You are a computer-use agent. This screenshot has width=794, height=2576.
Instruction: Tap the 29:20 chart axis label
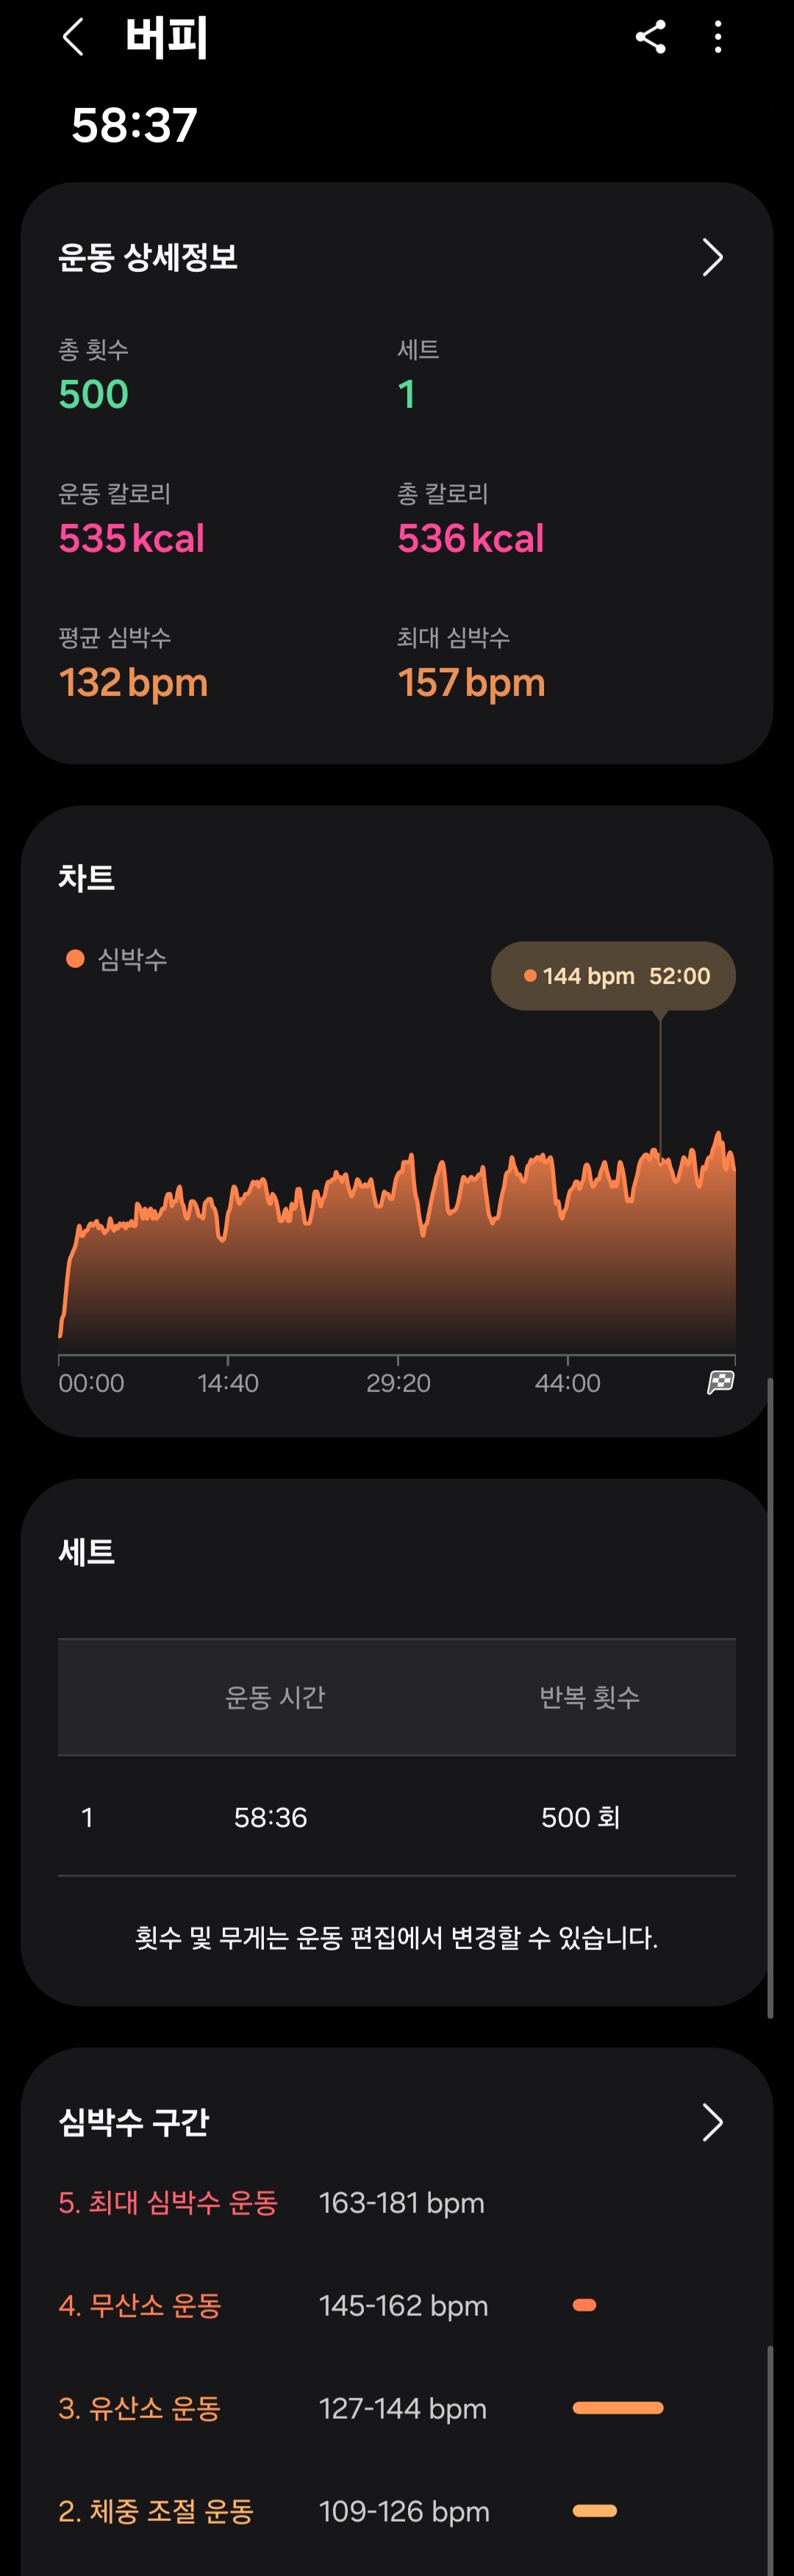pos(398,1383)
